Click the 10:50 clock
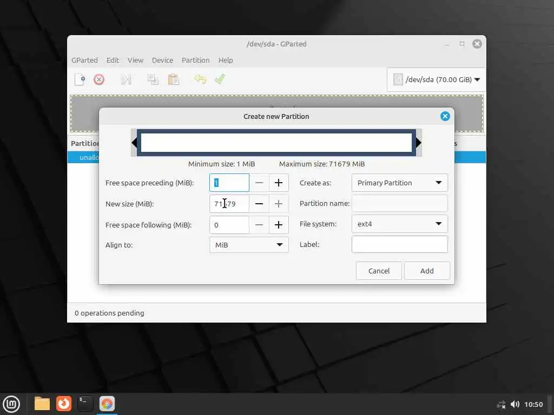554x415 pixels. coord(533,404)
